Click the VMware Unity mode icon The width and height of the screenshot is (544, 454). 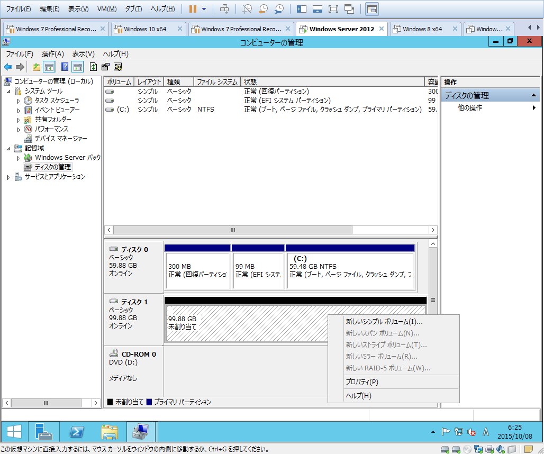click(349, 8)
